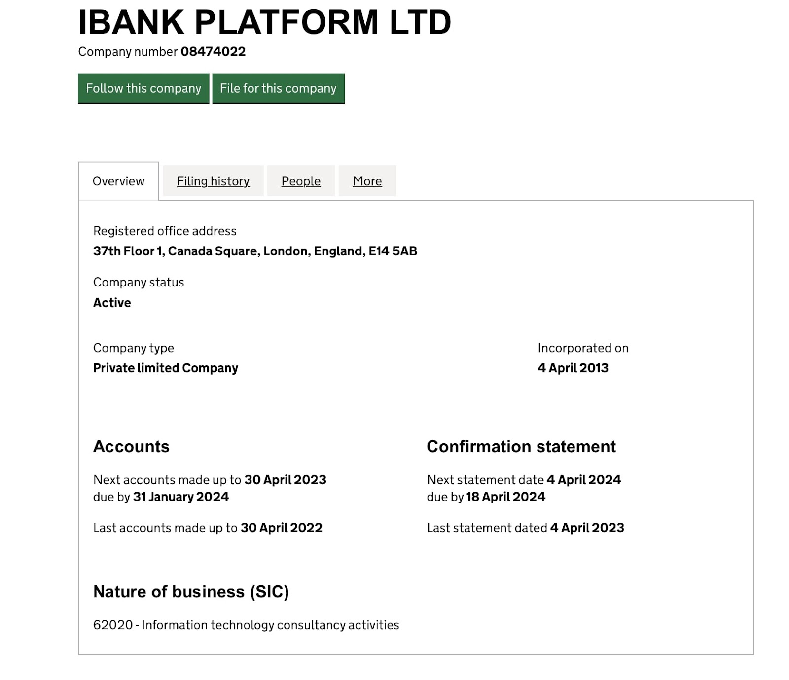Viewport: 789px width, 680px height.
Task: Click the registered office address text
Action: pos(255,251)
